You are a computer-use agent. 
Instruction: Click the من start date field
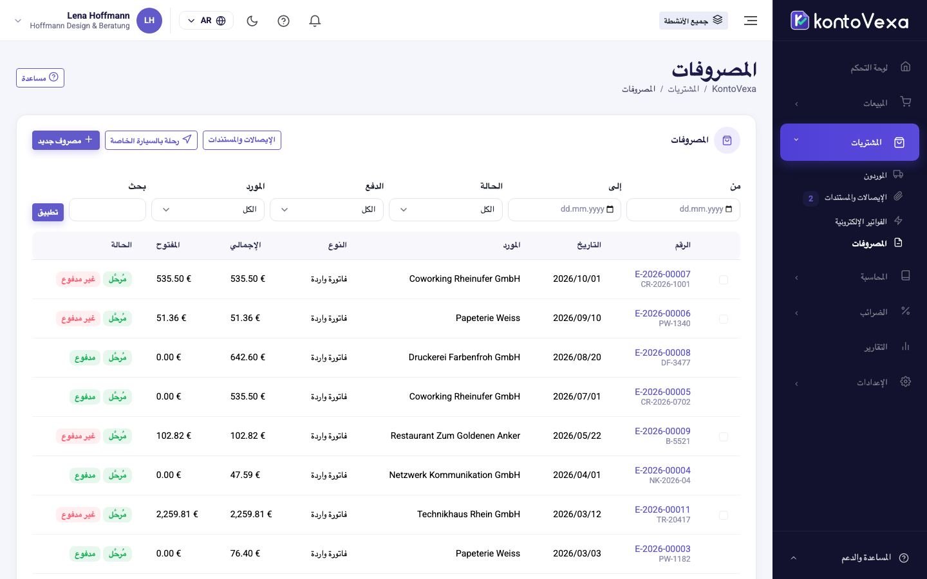pyautogui.click(x=683, y=210)
